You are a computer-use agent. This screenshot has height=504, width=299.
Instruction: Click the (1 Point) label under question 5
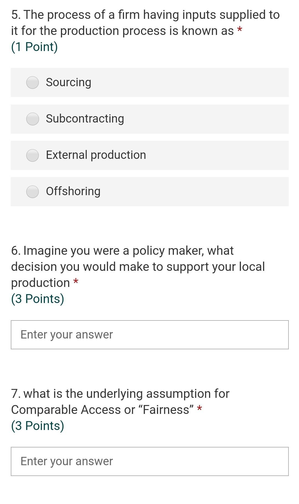(34, 47)
